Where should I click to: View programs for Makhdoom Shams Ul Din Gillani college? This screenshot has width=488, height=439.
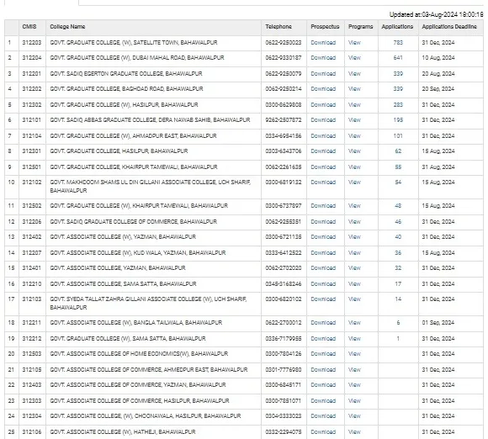coord(354,182)
